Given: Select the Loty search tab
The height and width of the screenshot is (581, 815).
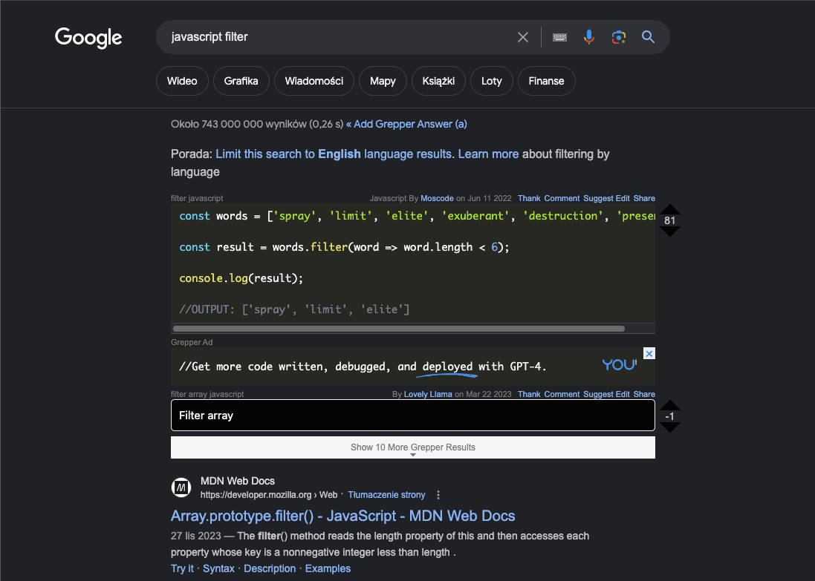Looking at the screenshot, I should [x=492, y=81].
